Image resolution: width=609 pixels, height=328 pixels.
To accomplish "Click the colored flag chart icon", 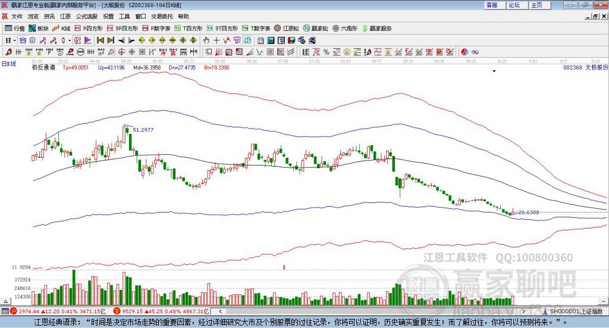I will [88, 40].
